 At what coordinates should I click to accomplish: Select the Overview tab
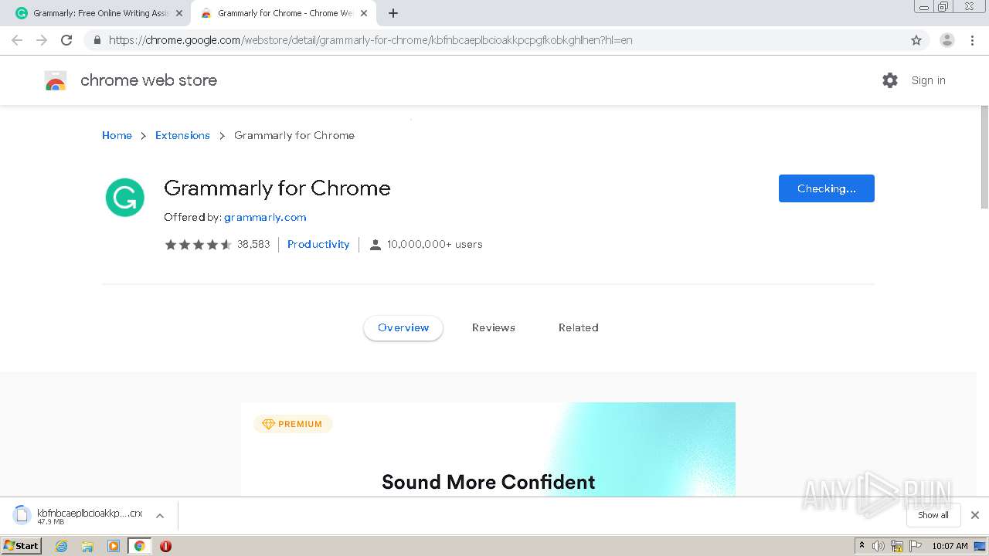point(403,327)
